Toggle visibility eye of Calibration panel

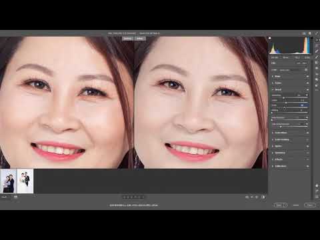pyautogui.click(x=307, y=166)
